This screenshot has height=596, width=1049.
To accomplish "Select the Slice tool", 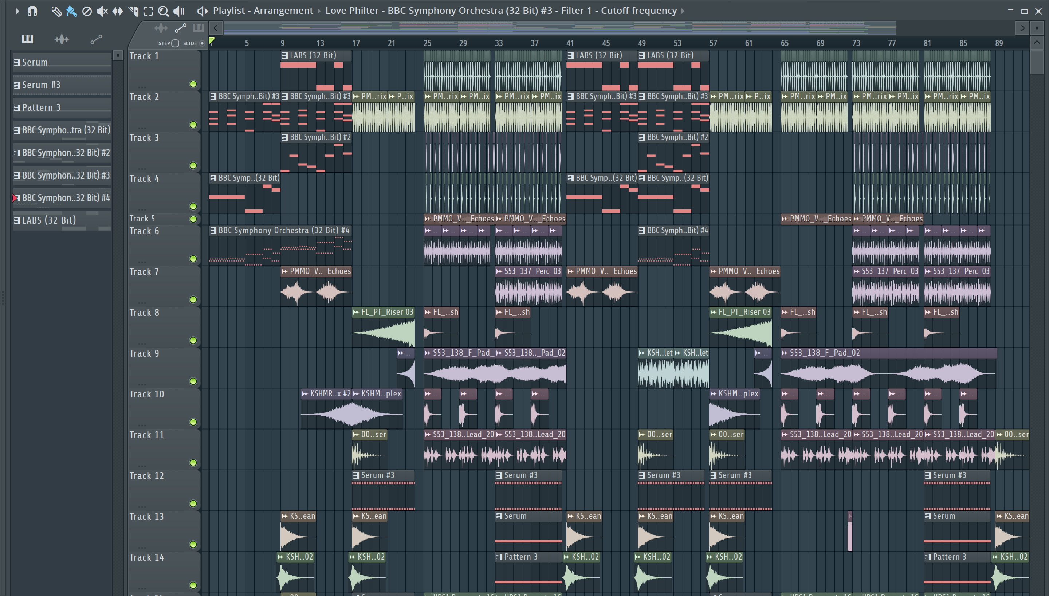I will click(133, 11).
